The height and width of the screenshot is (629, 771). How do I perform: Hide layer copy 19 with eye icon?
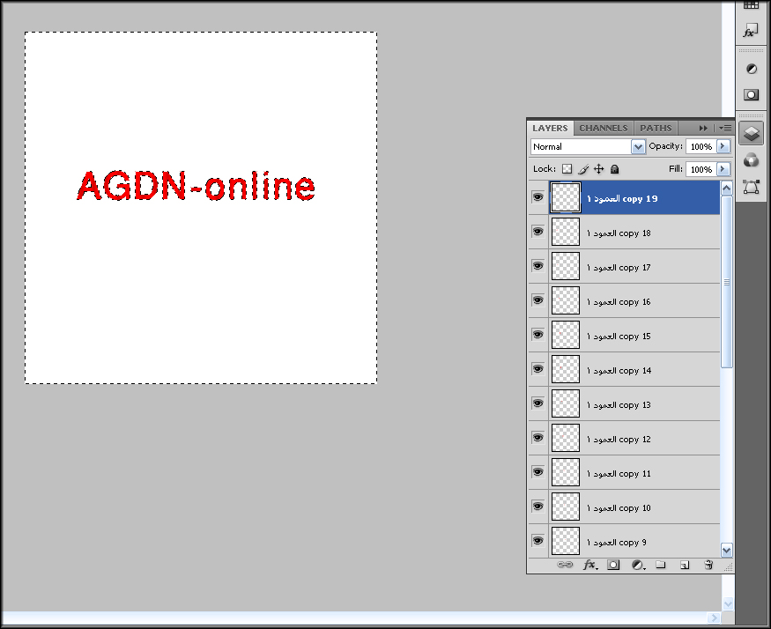tap(537, 197)
